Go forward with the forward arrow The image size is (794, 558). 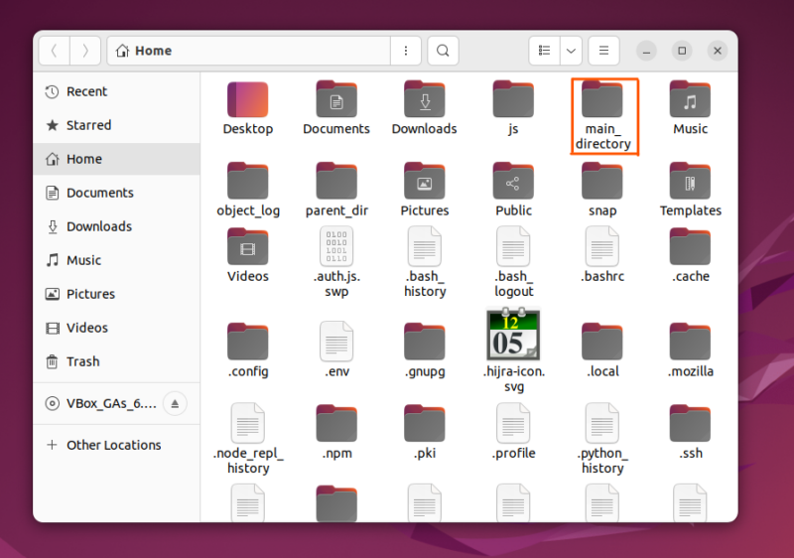(85, 51)
